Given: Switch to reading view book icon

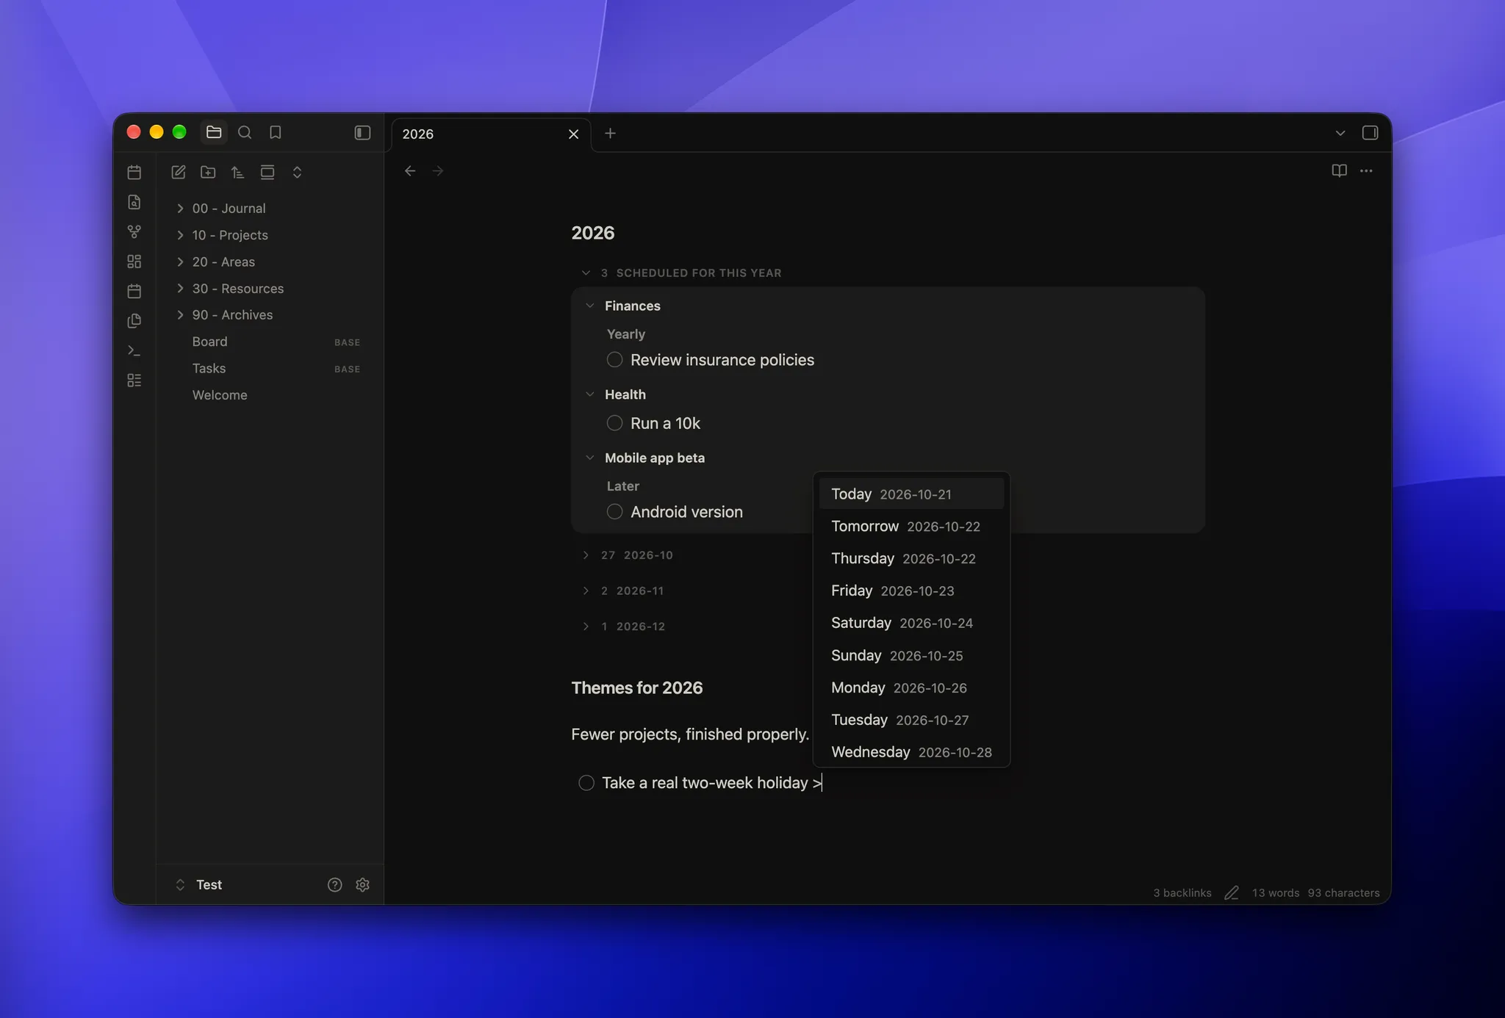Looking at the screenshot, I should 1339,171.
